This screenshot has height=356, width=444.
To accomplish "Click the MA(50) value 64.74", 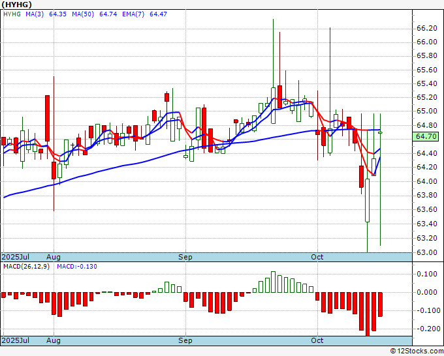I will 108,14.
